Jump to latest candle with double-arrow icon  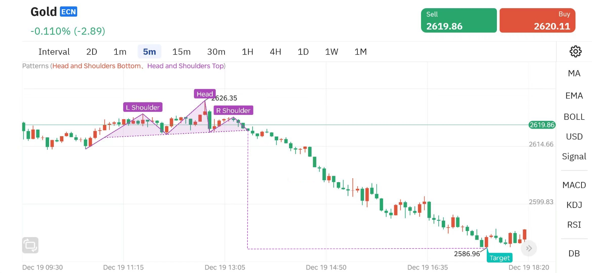pos(529,249)
